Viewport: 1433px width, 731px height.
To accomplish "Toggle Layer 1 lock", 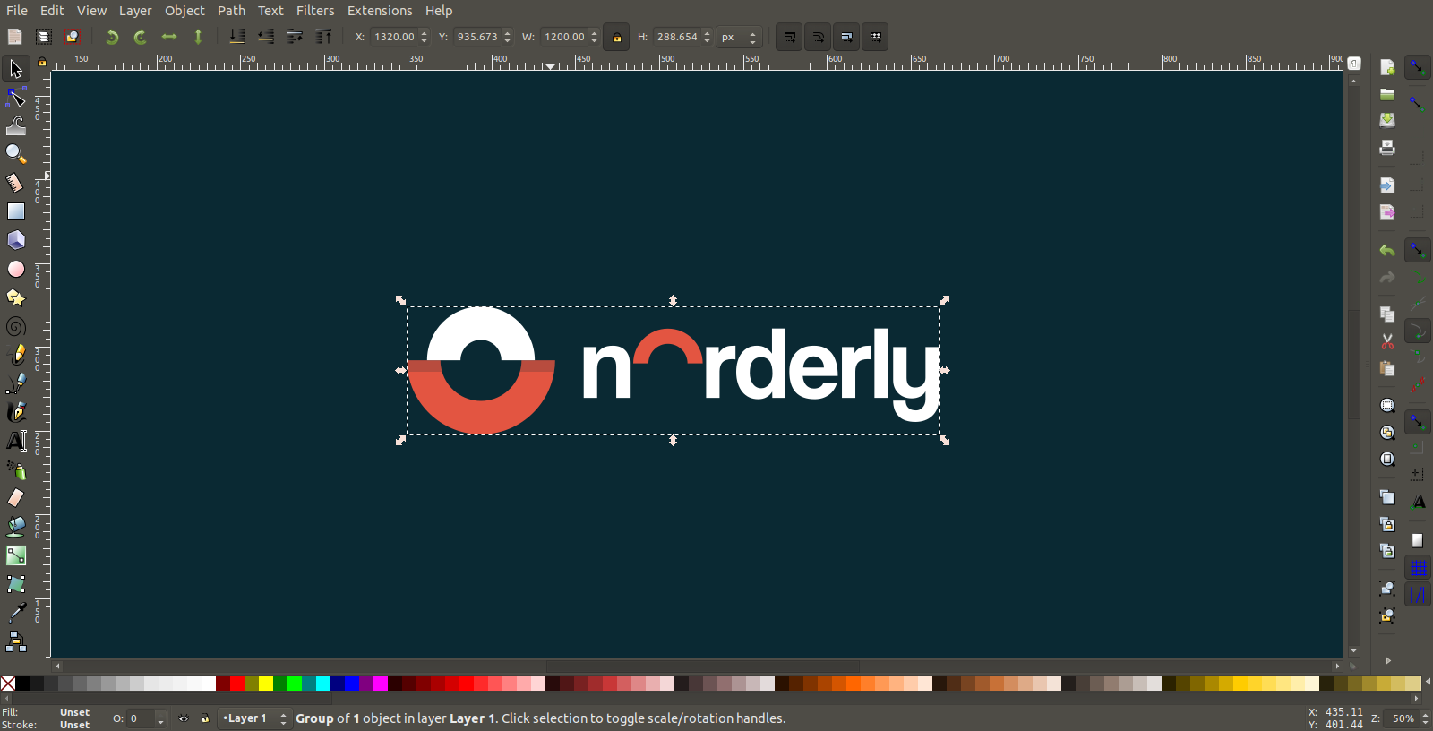I will pos(205,718).
